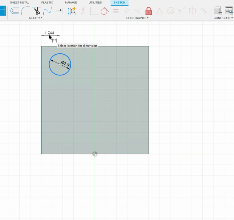Activate the AutoConstrain lightning icon
Image resolution: width=234 pixels, height=220 pixels.
coord(72,11)
